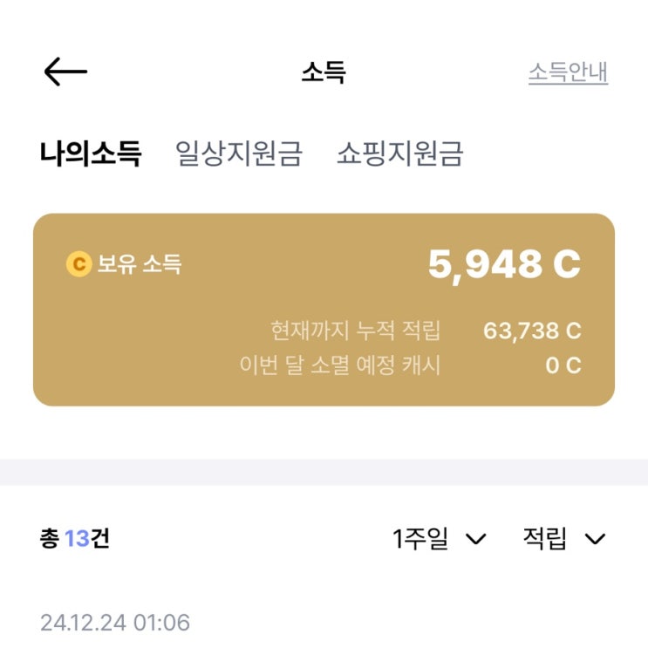Click the 0 C expiring cash value
648x648 pixels.
point(563,365)
